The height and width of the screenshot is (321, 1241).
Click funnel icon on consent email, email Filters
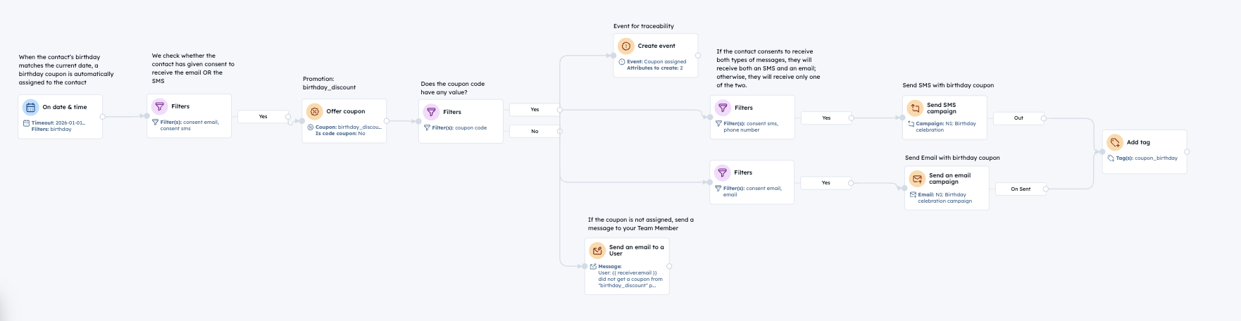click(x=723, y=172)
